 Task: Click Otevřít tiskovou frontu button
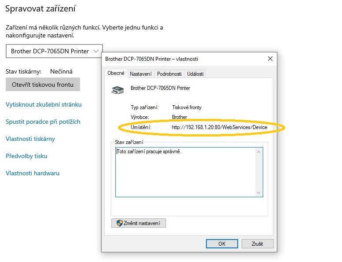point(43,85)
